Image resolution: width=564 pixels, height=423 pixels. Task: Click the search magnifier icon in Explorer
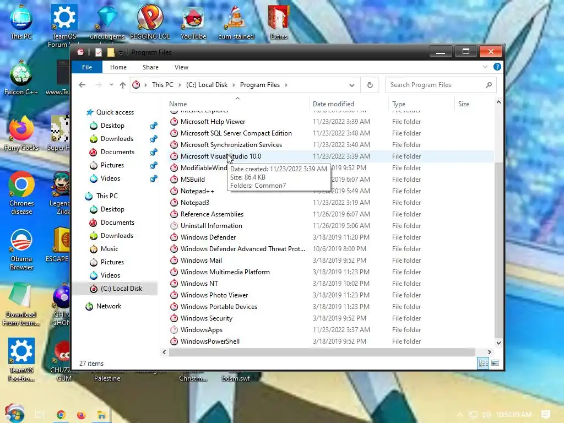pyautogui.click(x=489, y=85)
